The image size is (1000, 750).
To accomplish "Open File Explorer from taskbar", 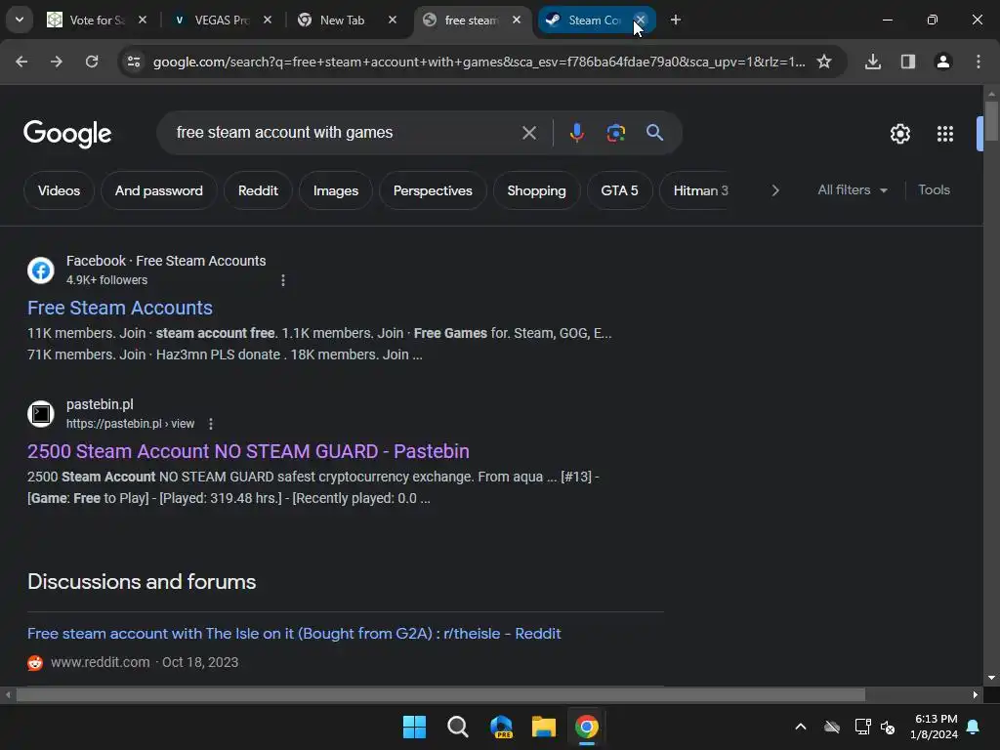I will point(544,727).
